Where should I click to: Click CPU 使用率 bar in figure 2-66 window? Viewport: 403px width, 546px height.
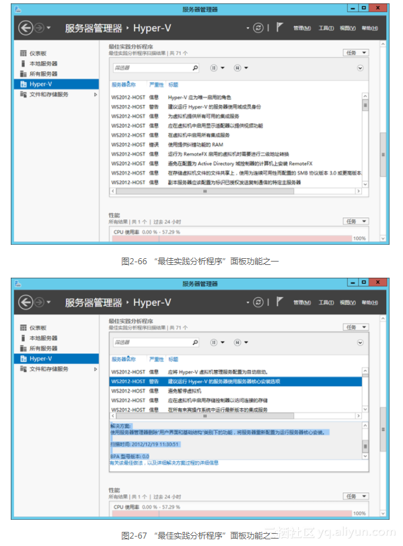click(x=232, y=239)
